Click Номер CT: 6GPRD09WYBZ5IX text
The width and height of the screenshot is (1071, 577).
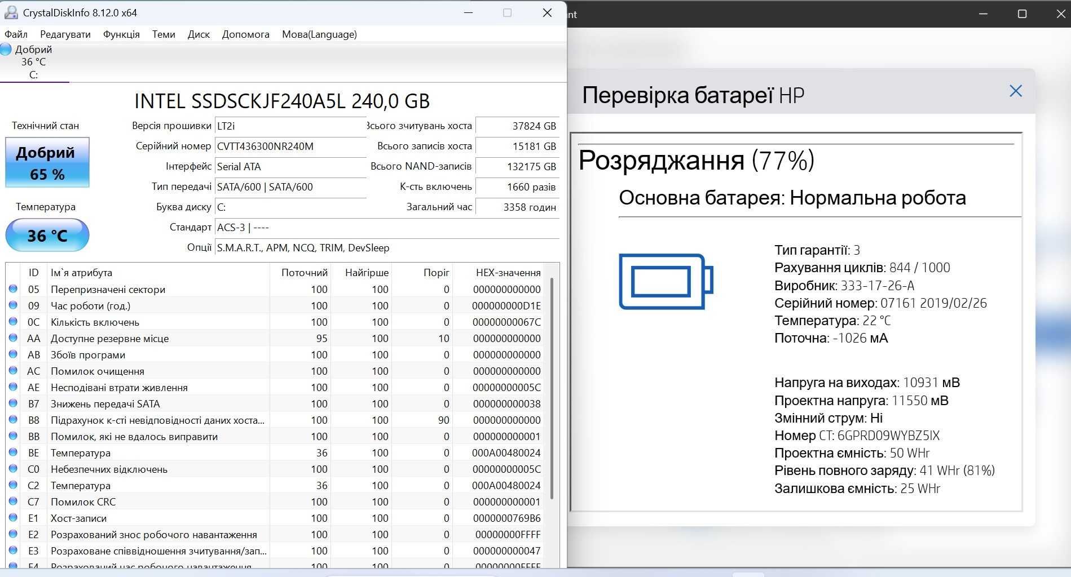pyautogui.click(x=857, y=436)
